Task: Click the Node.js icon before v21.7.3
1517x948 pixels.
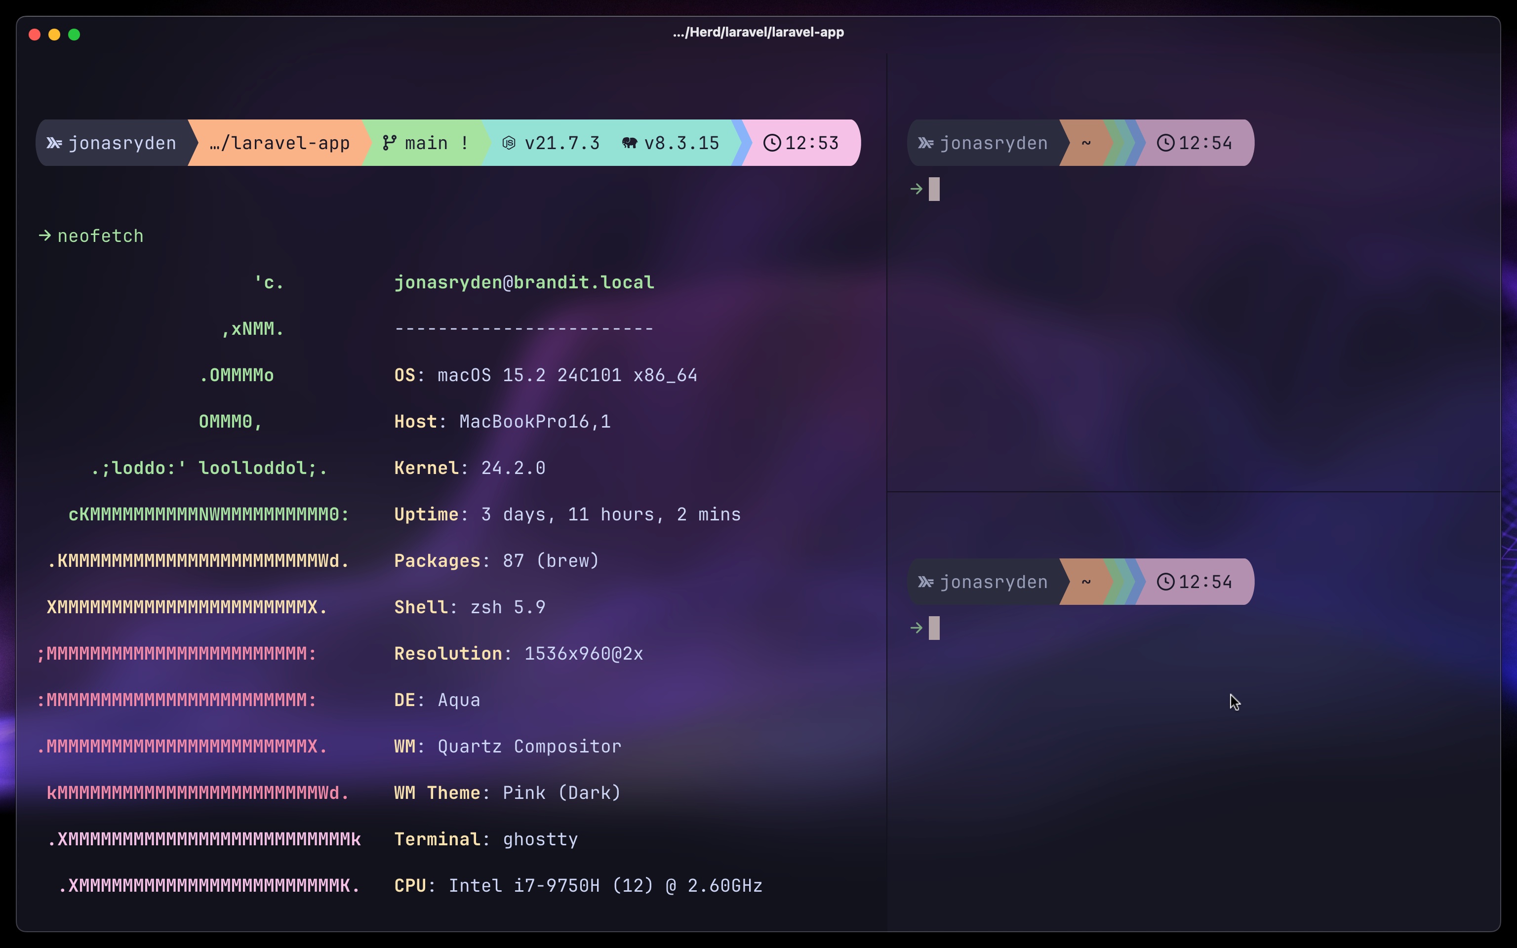Action: tap(509, 143)
